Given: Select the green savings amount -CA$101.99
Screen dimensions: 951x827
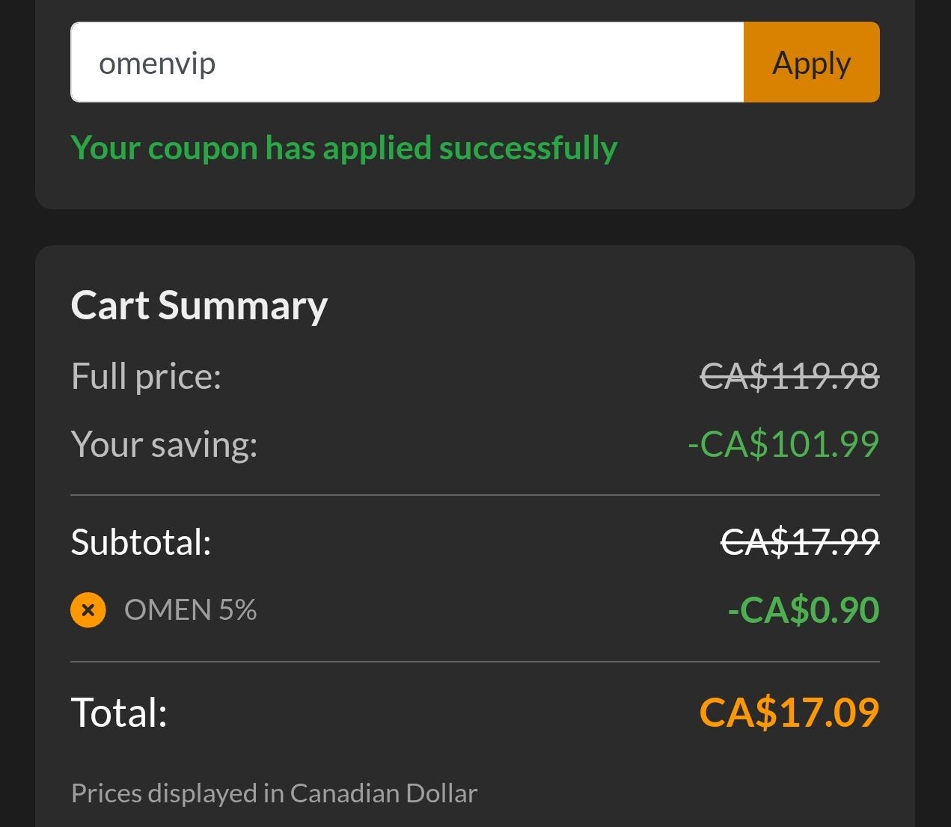Looking at the screenshot, I should pos(783,444).
